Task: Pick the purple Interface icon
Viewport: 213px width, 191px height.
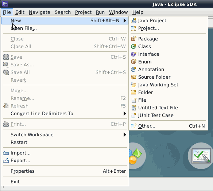Action: pyautogui.click(x=133, y=54)
